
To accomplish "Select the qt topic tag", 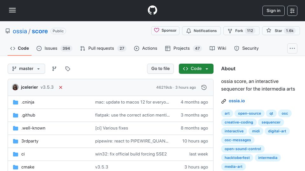I will (x=271, y=113).
